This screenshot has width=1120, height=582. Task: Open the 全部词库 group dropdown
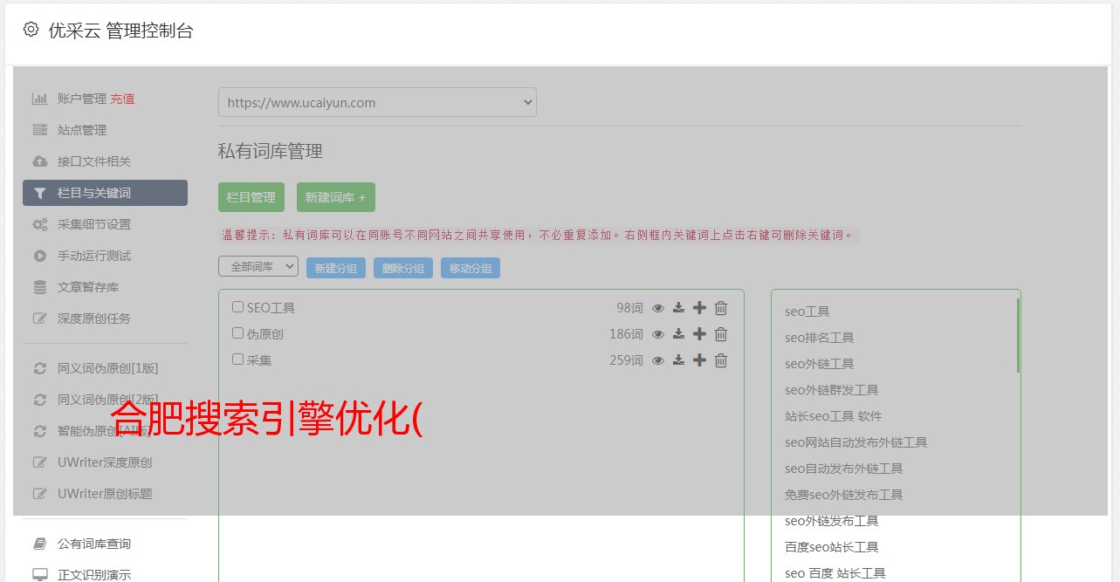[258, 267]
